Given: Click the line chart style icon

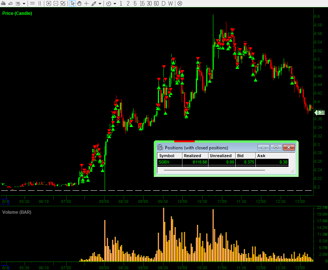Looking at the screenshot, I should (10, 3).
